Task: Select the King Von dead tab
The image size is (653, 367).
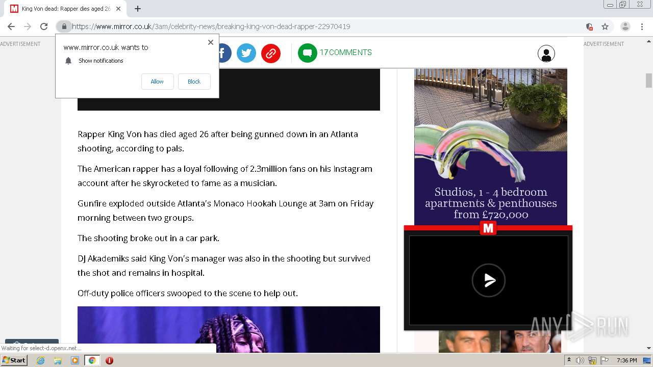Action: coord(66,9)
